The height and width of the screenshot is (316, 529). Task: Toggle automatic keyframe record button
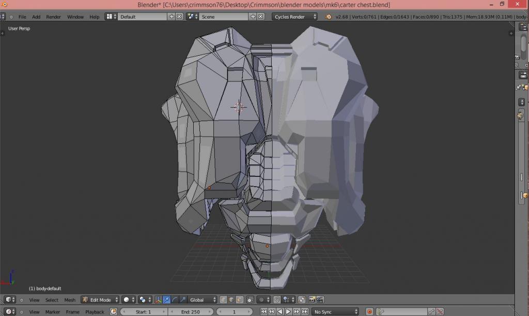(369, 312)
